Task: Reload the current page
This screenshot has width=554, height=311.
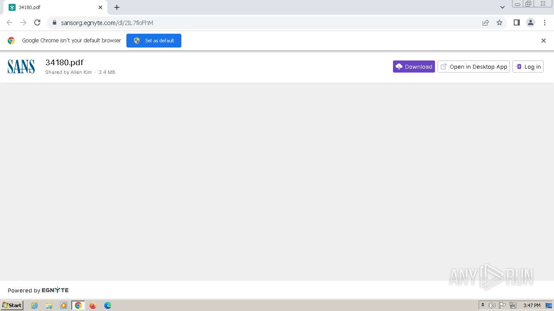Action: point(37,22)
